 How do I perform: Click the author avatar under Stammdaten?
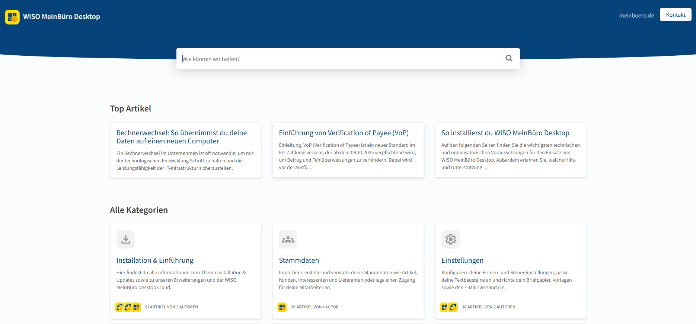pyautogui.click(x=282, y=307)
